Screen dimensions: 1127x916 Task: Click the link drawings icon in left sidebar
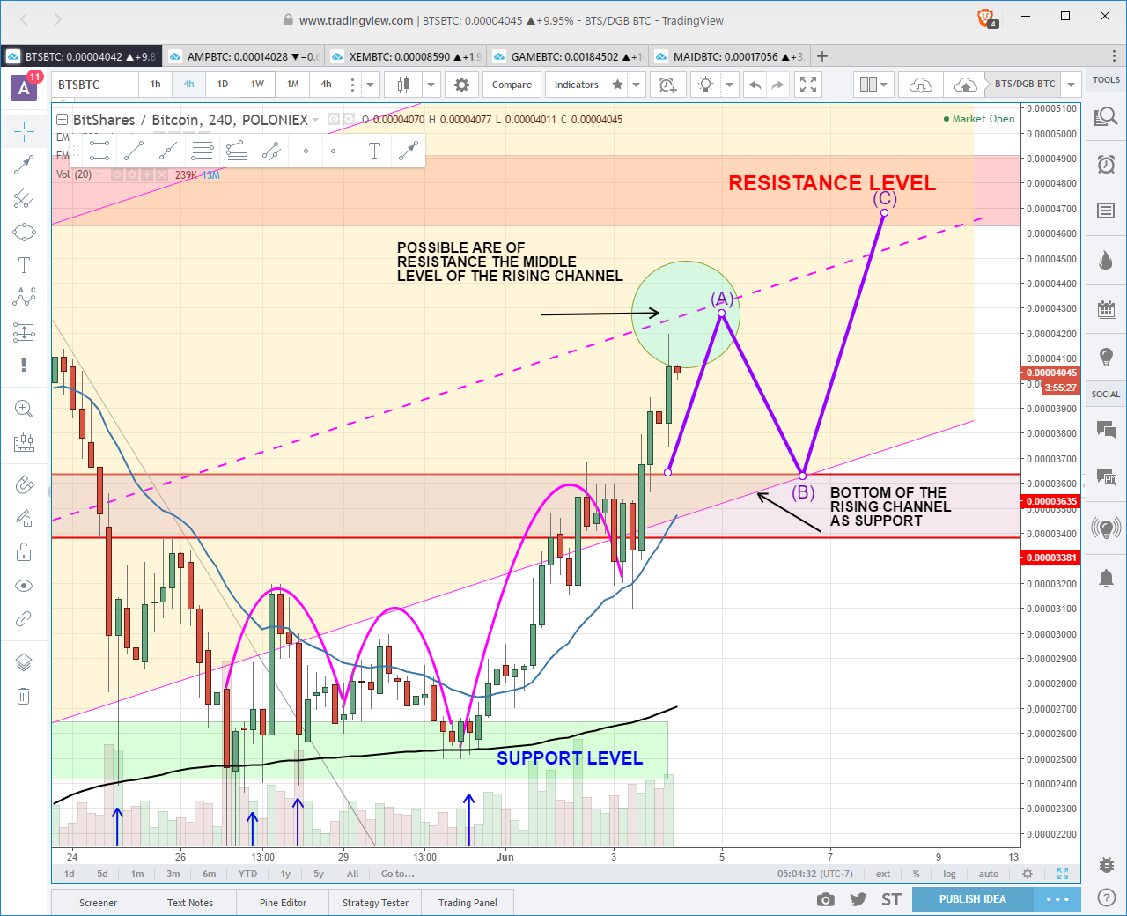tap(24, 619)
